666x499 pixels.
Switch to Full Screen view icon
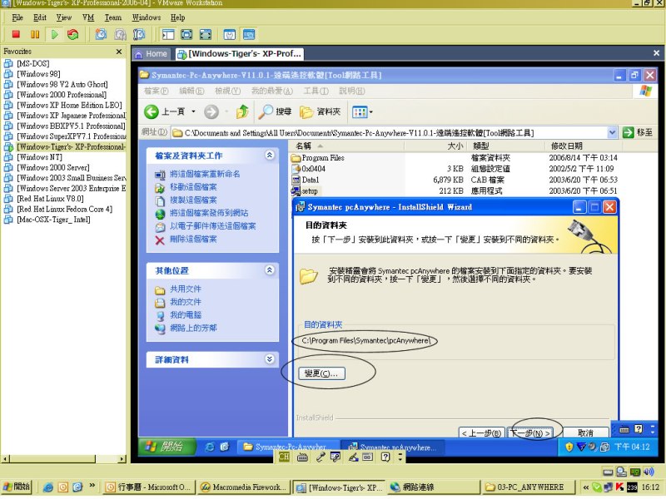point(186,34)
